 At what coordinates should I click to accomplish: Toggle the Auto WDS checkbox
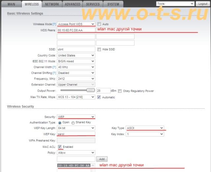click(99, 24)
